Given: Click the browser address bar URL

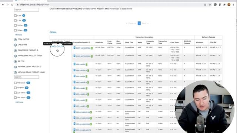Looking at the screenshot, I should [x=34, y=5].
